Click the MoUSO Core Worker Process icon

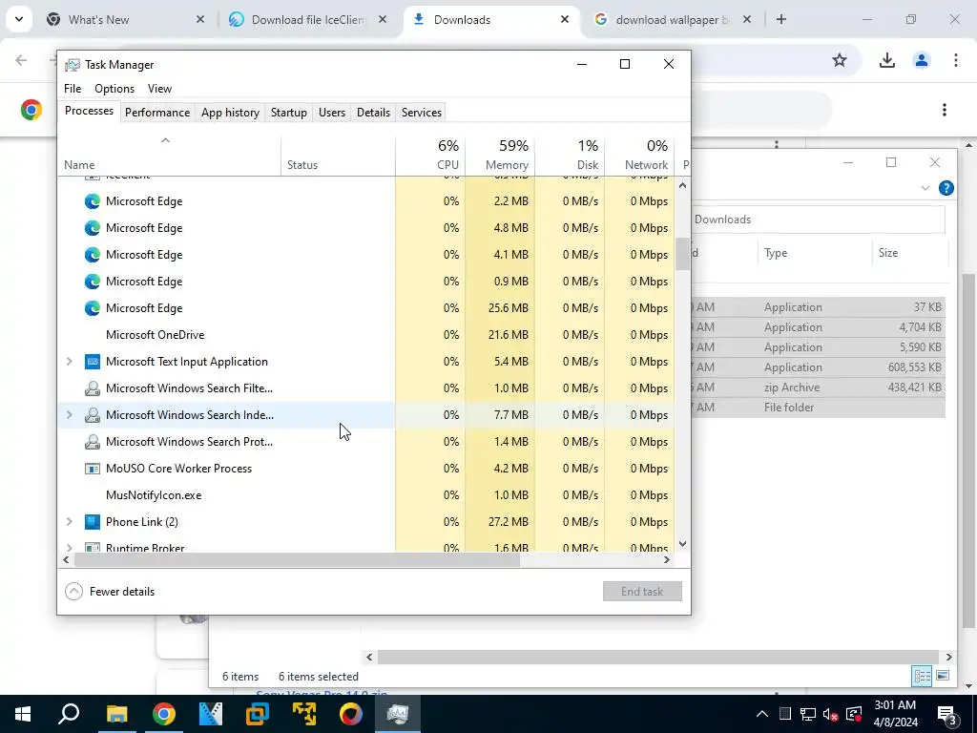(x=93, y=468)
